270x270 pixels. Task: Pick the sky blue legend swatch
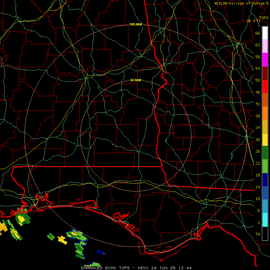(x=265, y=206)
